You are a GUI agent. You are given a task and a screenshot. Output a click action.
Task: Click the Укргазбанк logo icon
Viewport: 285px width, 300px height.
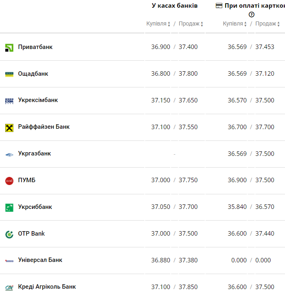click(9, 155)
